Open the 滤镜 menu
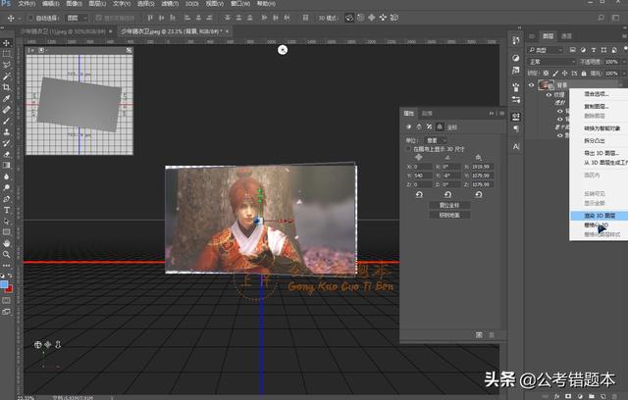Viewport: 628px width, 400px height. click(x=170, y=4)
